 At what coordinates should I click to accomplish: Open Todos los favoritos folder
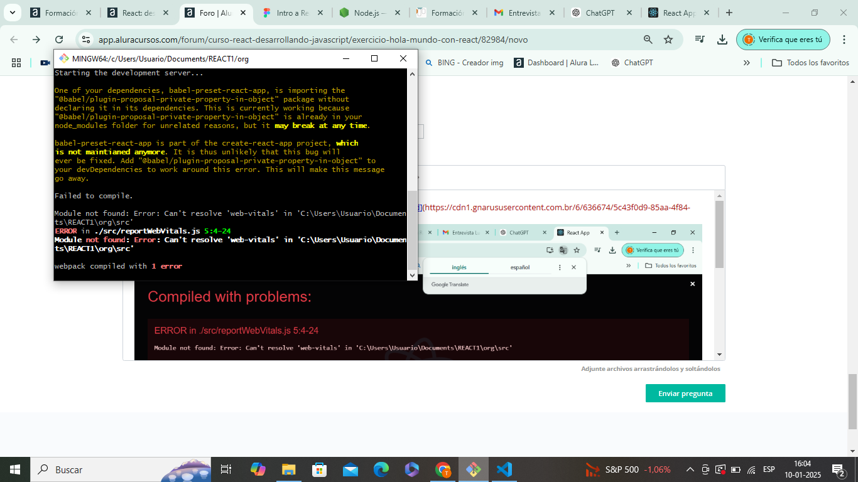point(810,63)
